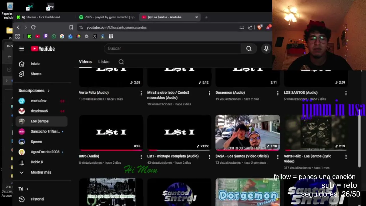
Task: Click the search magnifier button
Action: (249, 49)
